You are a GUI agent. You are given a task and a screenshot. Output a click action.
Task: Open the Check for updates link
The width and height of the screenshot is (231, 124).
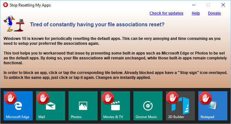pos(166,13)
